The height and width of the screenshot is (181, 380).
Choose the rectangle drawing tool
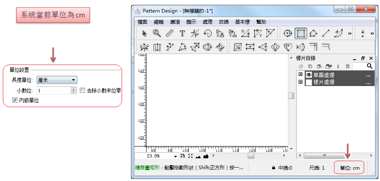click(x=300, y=33)
